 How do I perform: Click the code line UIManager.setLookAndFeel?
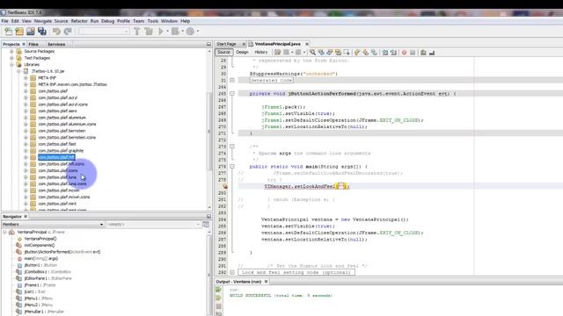[x=306, y=186]
